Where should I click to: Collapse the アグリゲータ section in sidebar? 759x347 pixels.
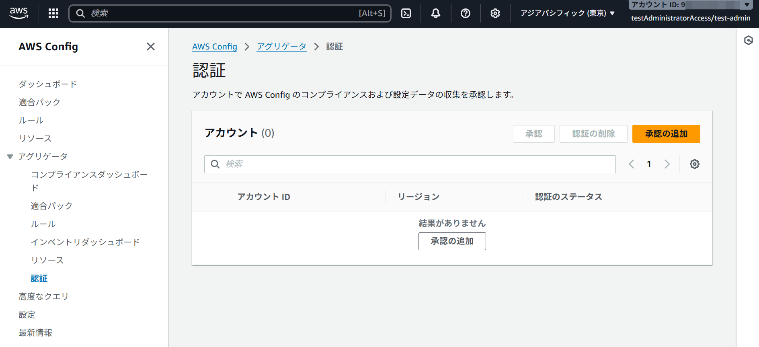[10, 156]
